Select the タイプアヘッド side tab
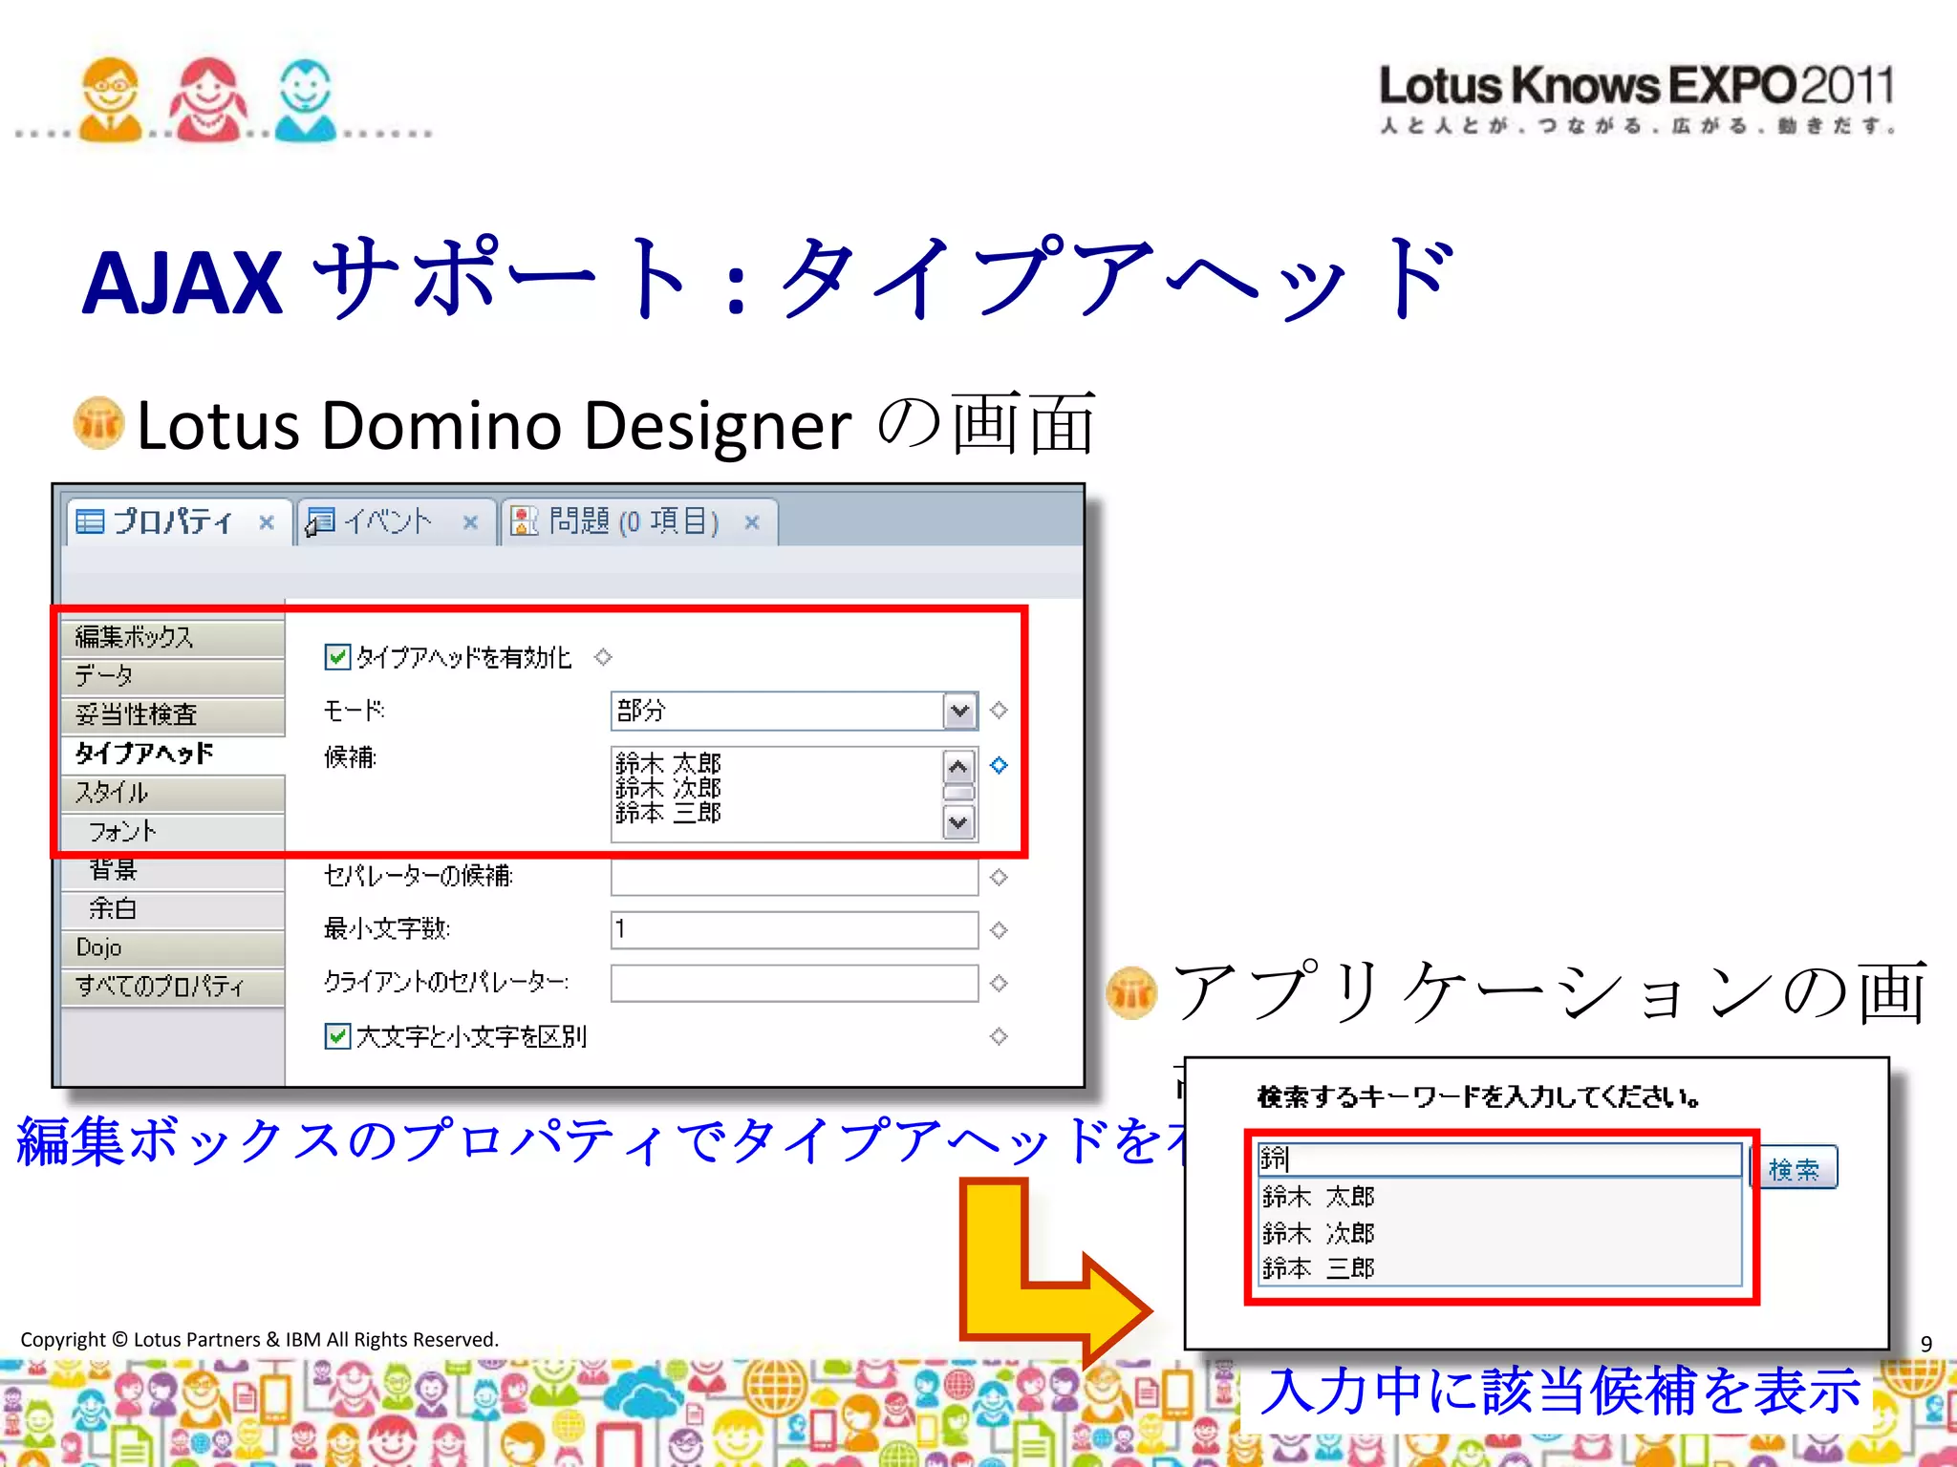 [x=143, y=754]
